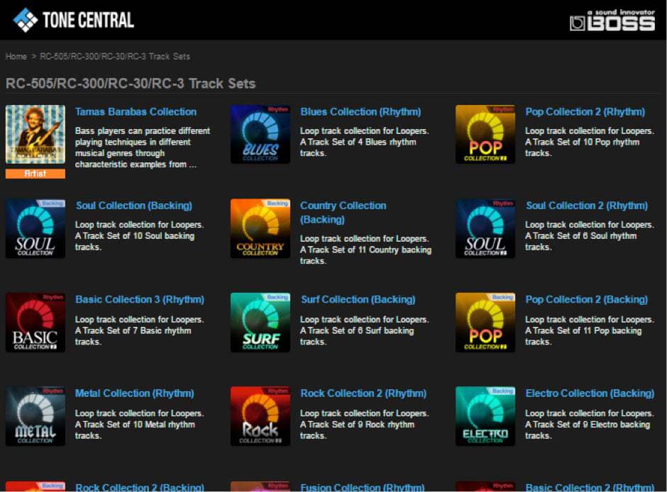Click 'A Track Set of 11 Pop backing' text

click(x=583, y=331)
